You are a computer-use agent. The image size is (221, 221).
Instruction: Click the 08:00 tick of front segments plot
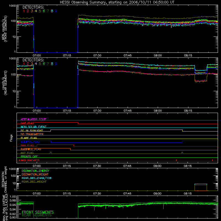[158, 56]
